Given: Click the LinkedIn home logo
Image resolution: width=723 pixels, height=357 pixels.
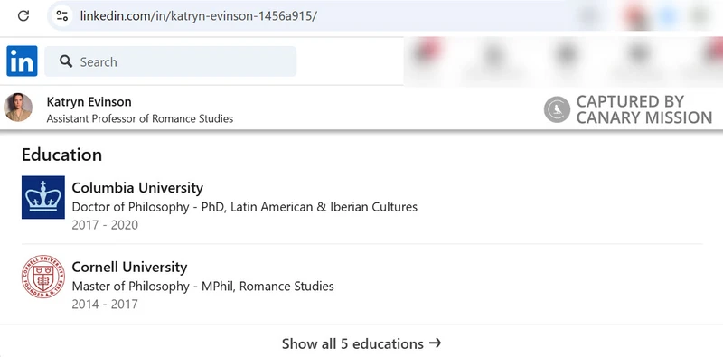Looking at the screenshot, I should [x=22, y=61].
